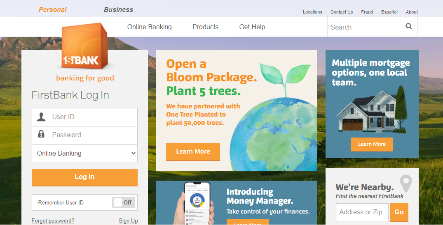Viewport: 443px width, 225px height.
Task: Click 'Multiple mortgage options, one local team.' text
Action: click(370, 73)
